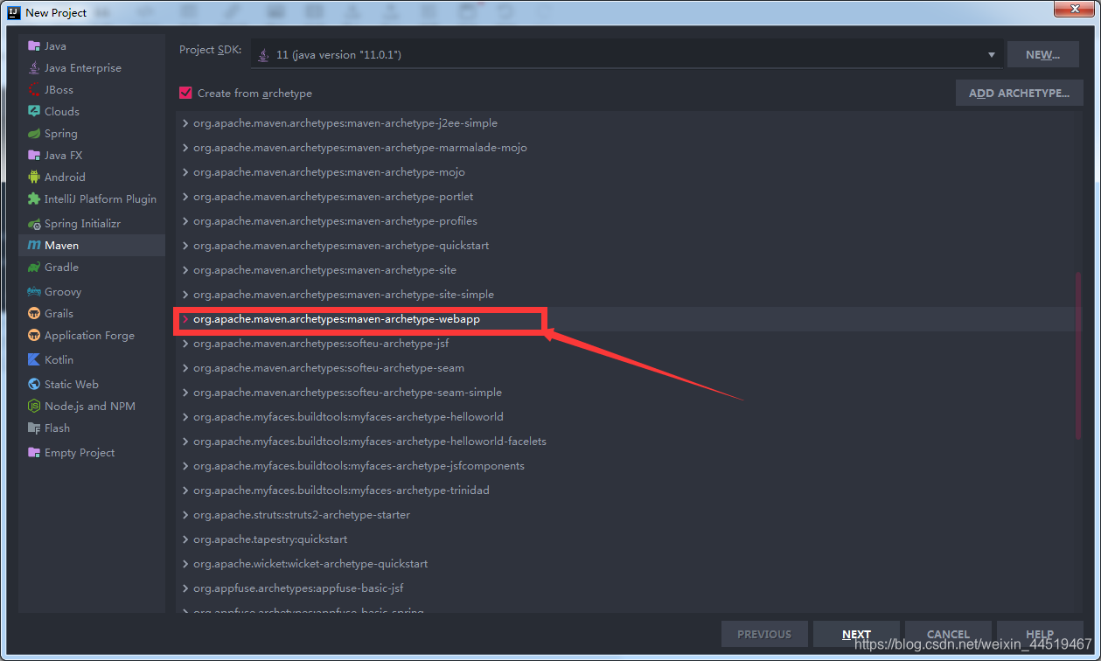Click the NEXT button
Screen dimensions: 1101x661
856,635
